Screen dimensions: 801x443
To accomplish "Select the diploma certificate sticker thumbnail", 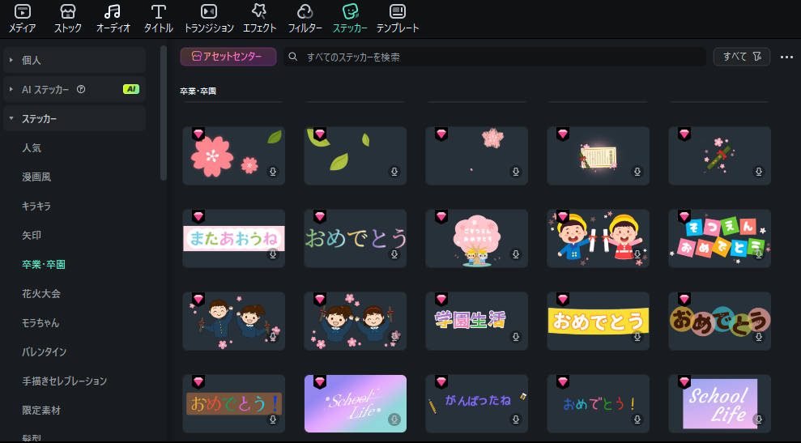I will coord(599,155).
